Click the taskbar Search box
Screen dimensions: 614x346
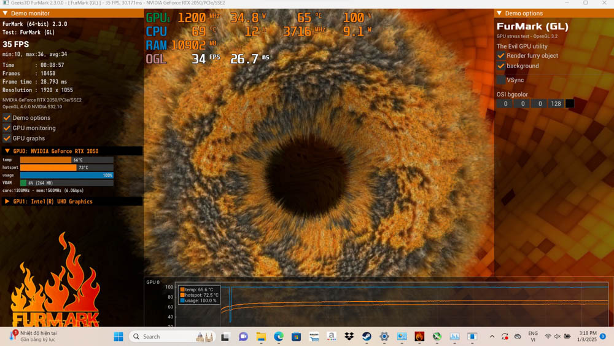[173, 337]
